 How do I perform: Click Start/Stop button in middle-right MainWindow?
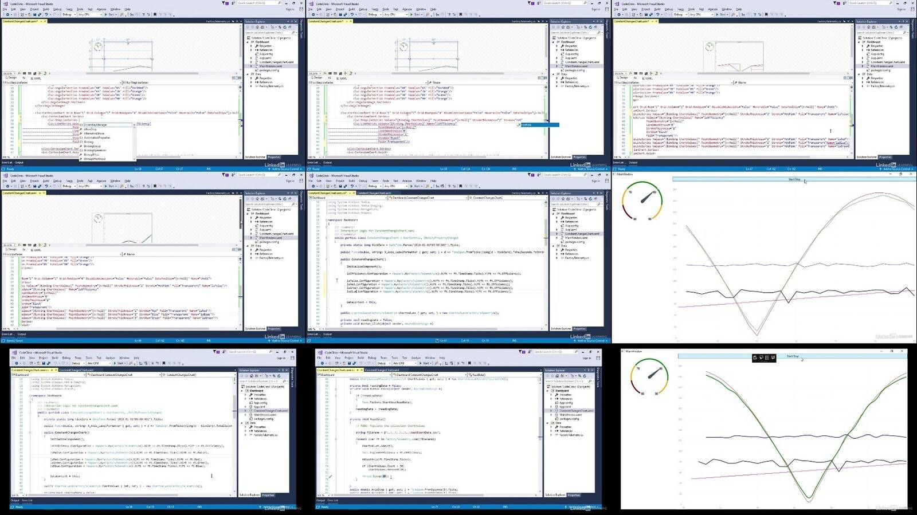[x=794, y=179]
